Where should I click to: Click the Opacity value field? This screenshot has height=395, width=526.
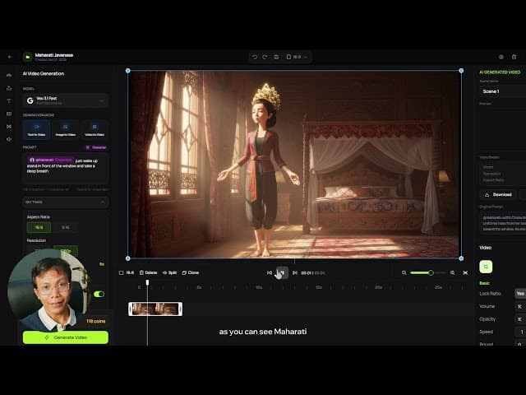pyautogui.click(x=520, y=319)
